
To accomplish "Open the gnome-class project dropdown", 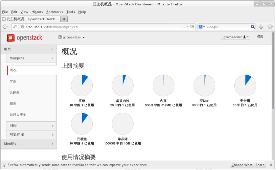I will (x=72, y=37).
